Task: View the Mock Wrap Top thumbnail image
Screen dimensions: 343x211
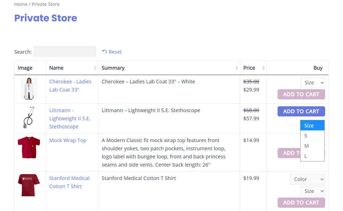Action: pyautogui.click(x=29, y=147)
